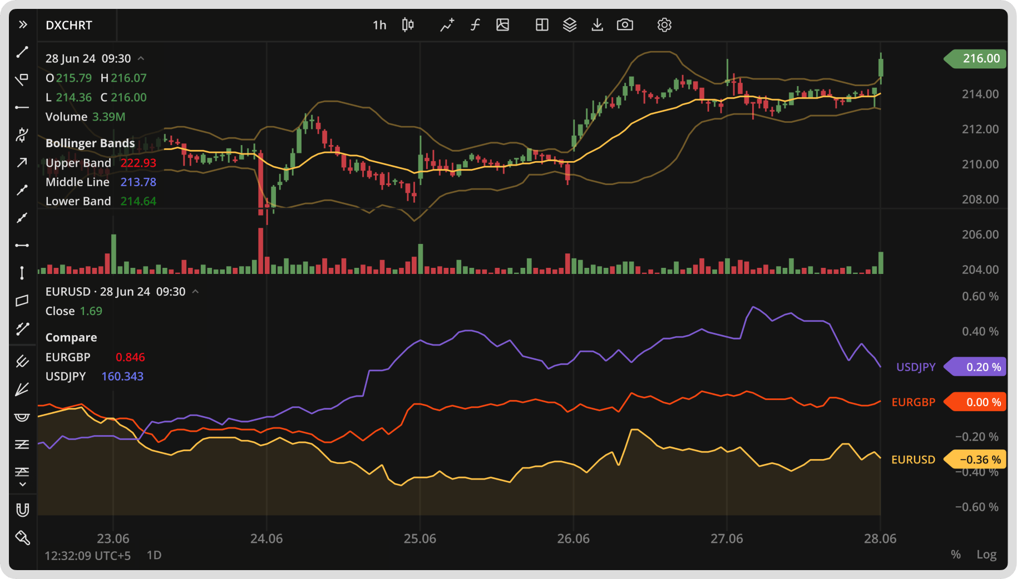
Task: Select the Trend Line drawing tool
Action: click(22, 52)
